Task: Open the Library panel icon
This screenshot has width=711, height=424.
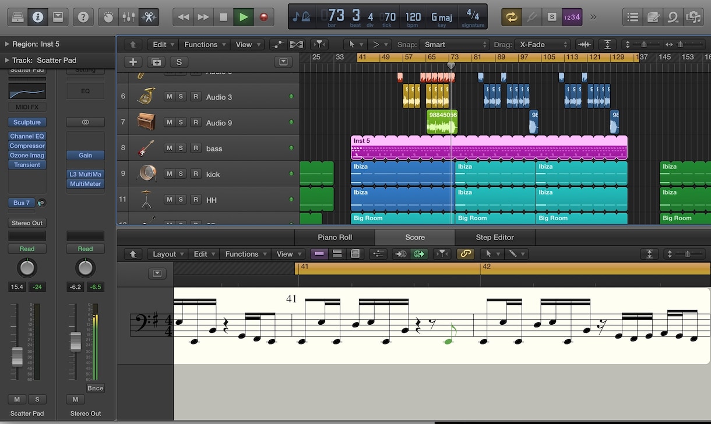Action: 17,17
